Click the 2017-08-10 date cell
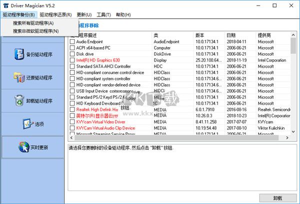The image size is (300, 204). [236, 128]
